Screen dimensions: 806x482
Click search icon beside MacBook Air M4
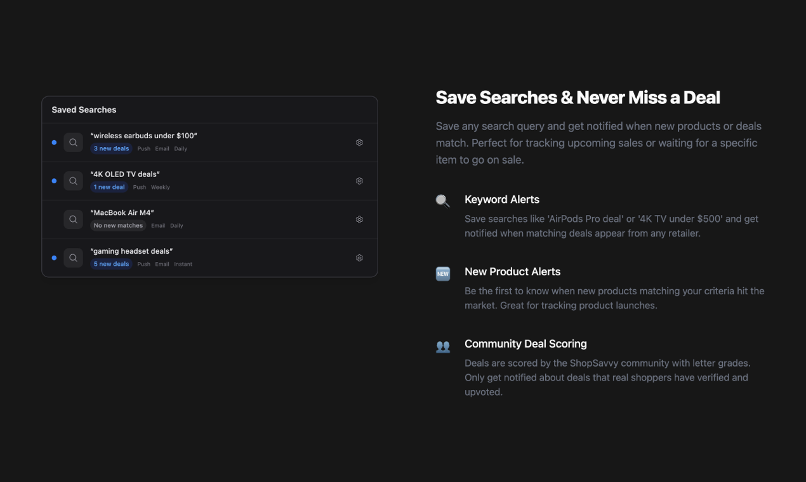click(x=74, y=219)
